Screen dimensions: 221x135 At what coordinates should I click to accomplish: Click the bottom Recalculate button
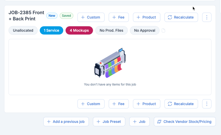[181, 104]
